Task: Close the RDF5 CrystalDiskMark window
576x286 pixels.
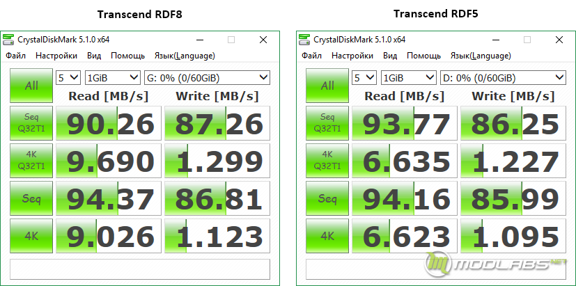Action: [x=559, y=40]
